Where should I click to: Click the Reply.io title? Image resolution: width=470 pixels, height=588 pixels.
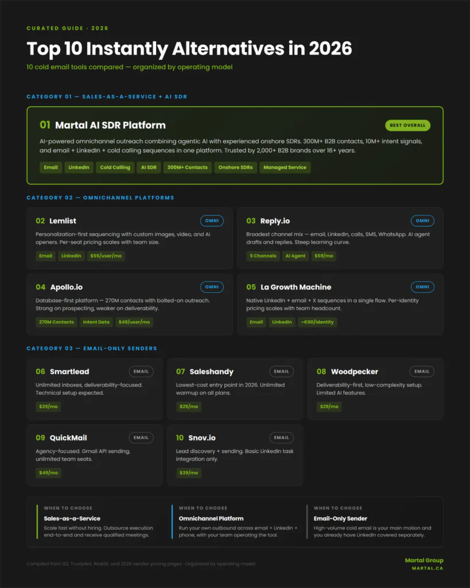coord(275,221)
